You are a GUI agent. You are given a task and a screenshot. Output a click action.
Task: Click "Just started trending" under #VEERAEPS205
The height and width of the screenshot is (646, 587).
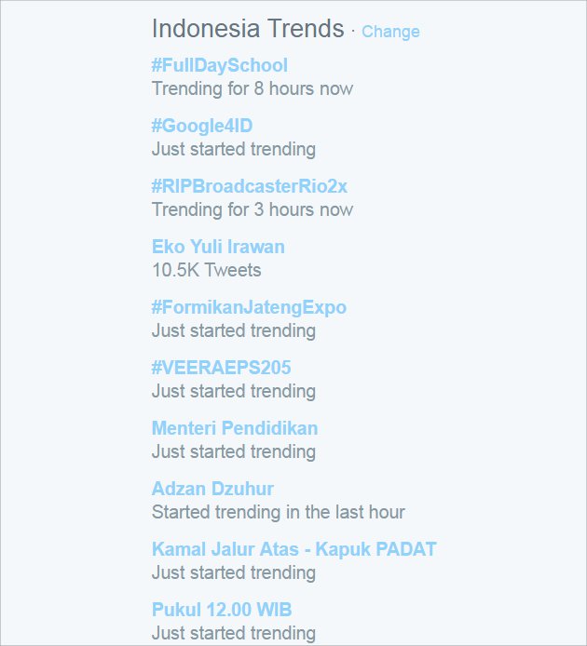[x=234, y=391]
